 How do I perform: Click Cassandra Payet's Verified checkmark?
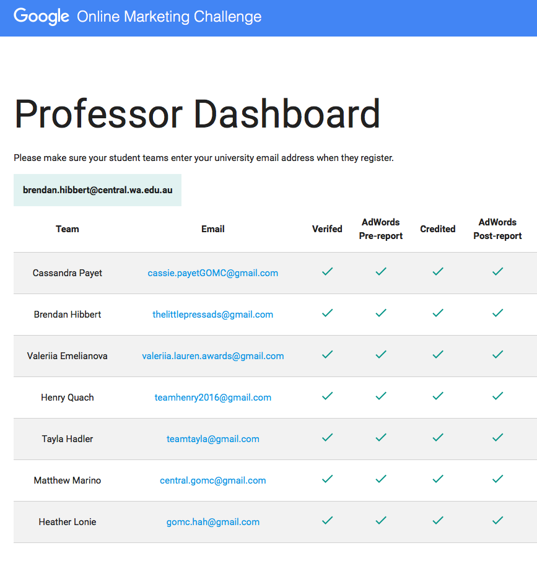pos(328,272)
